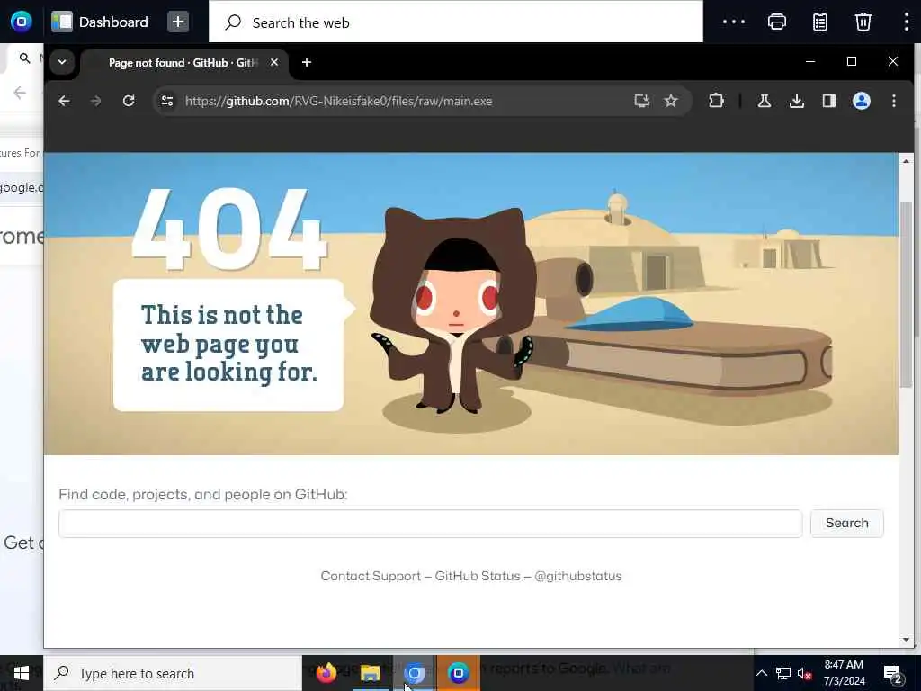Open the notification center icon

point(893,673)
